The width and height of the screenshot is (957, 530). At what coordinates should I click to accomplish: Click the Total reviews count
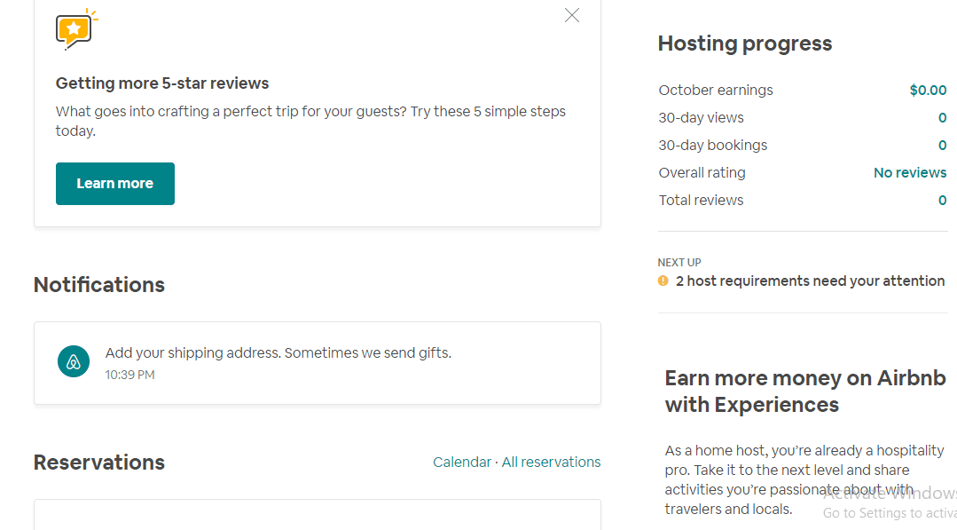click(x=942, y=201)
